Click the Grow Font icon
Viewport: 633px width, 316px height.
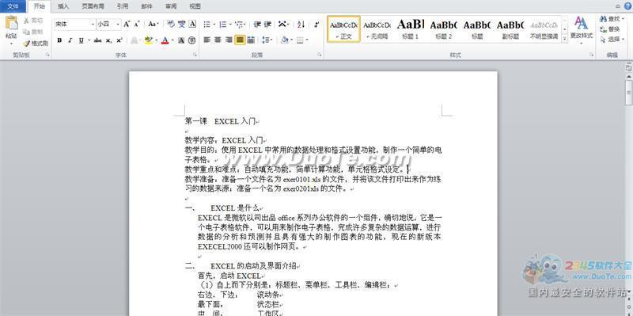[x=127, y=25]
